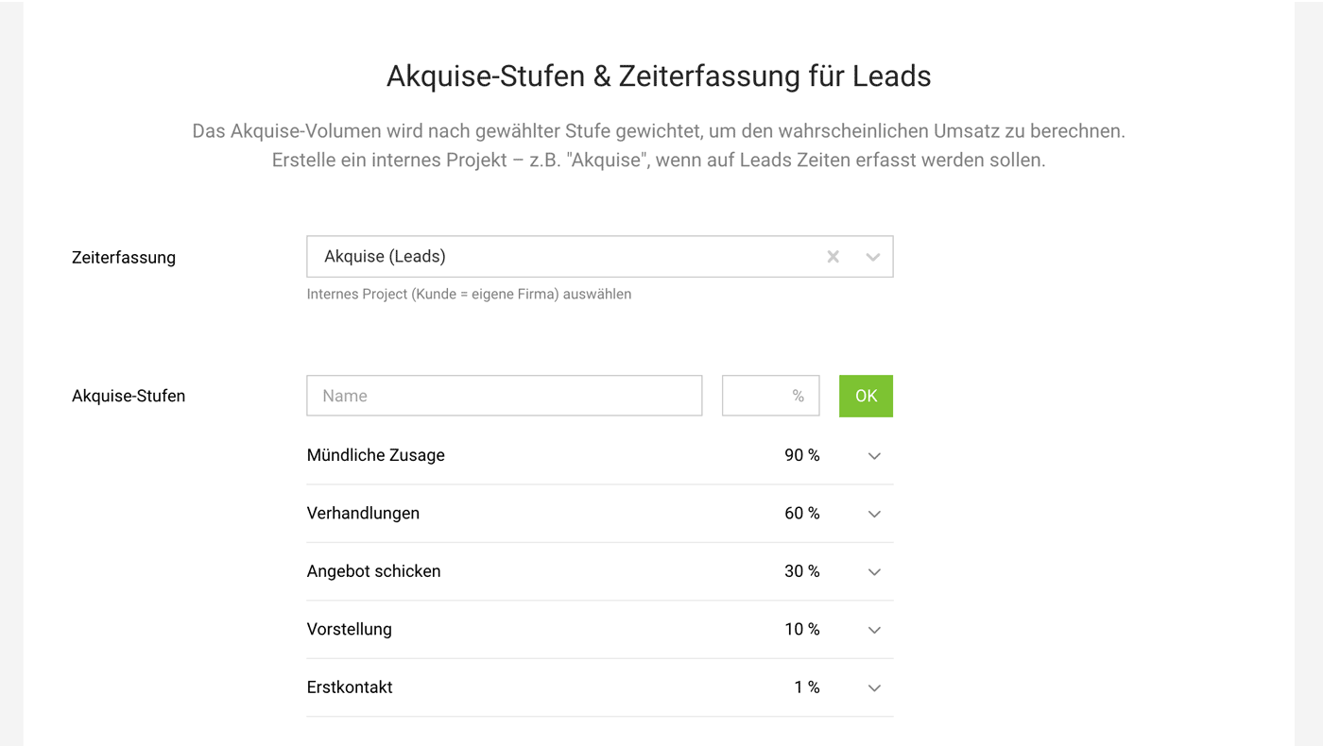This screenshot has width=1323, height=746.
Task: Click the Name field for a new stage
Action: click(x=504, y=396)
